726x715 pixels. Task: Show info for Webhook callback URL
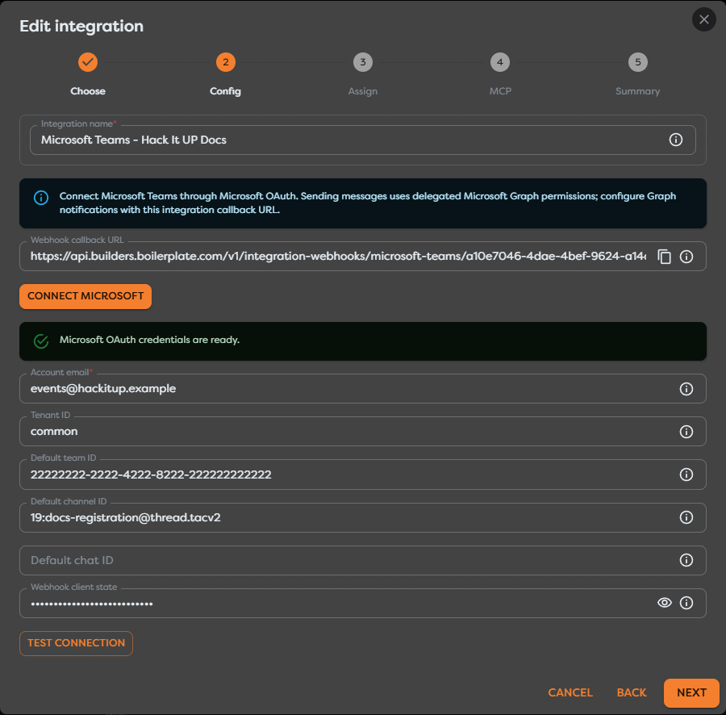[686, 257]
